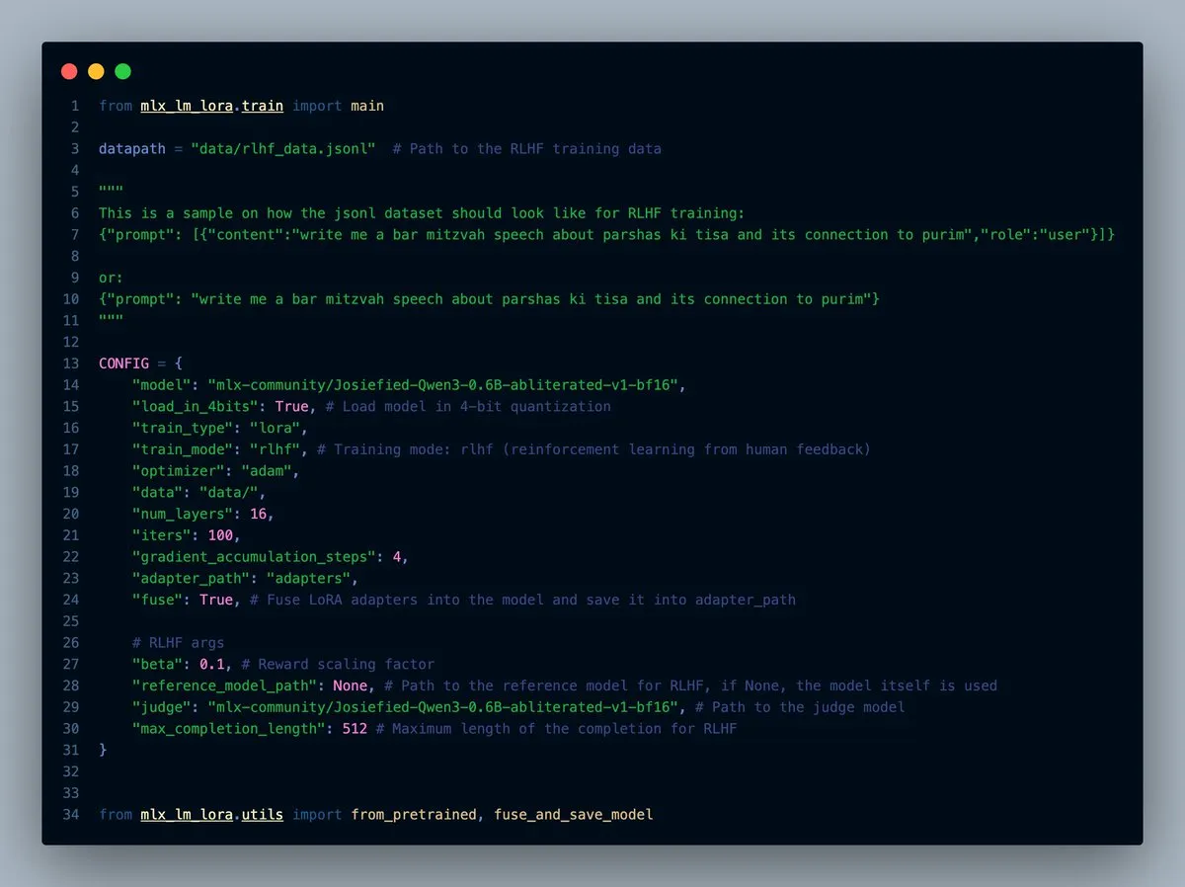Click the "data/rlhf_data.jsonl" string
Viewport: 1185px width, 887px height.
(283, 149)
